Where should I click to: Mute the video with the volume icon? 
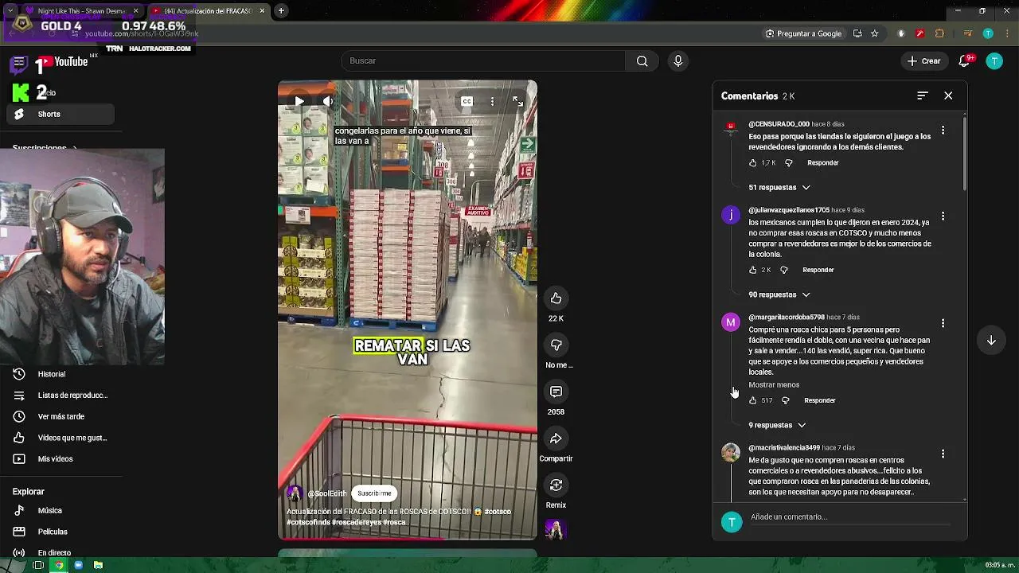[327, 101]
